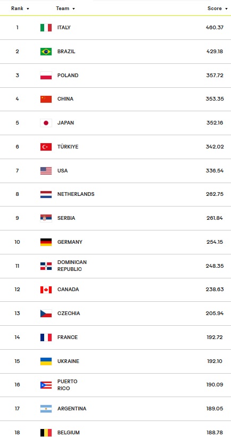231x437 pixels.
Task: Select the Ukraine flag icon
Action: (x=46, y=361)
